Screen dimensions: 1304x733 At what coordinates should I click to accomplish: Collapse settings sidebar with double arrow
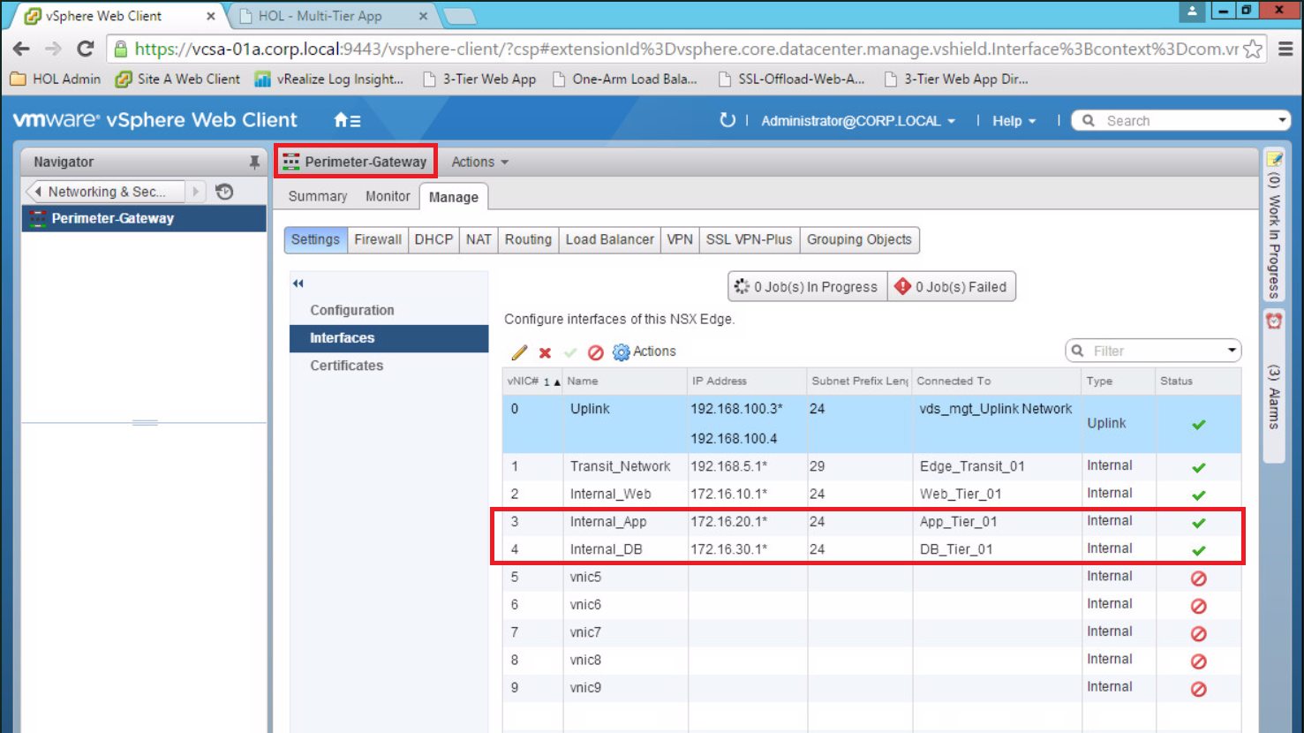tap(298, 283)
